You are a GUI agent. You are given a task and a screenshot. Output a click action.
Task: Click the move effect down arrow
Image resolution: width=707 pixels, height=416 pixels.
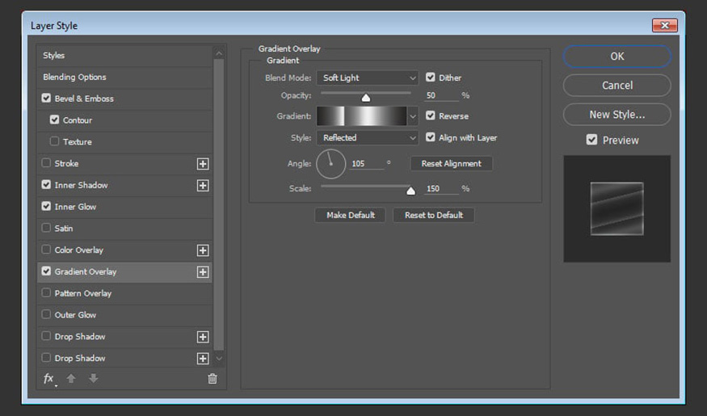point(93,378)
